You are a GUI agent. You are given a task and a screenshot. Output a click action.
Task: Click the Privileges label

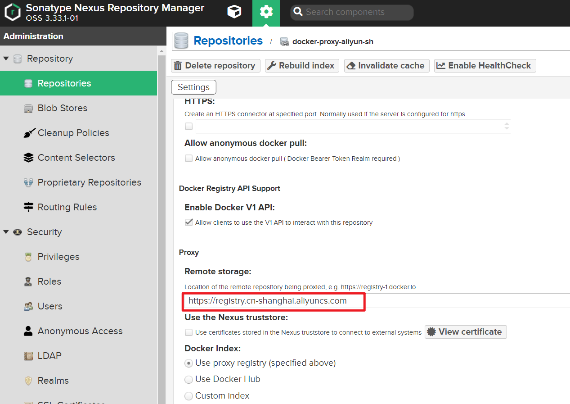coord(58,257)
